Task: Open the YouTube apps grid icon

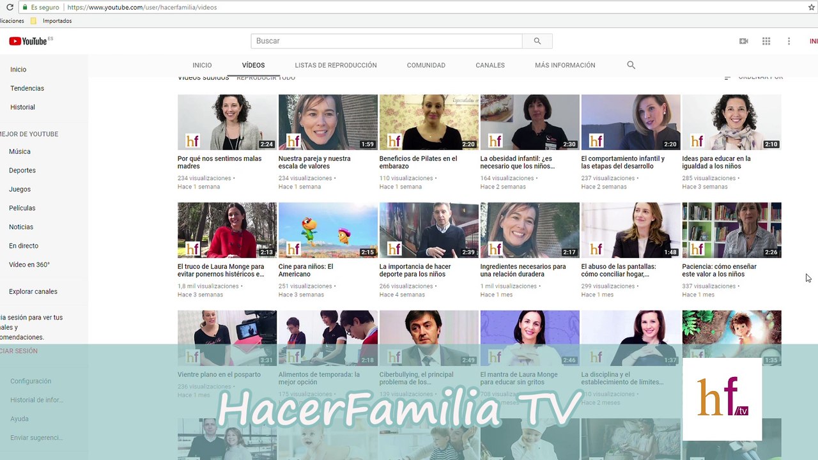Action: 766,41
